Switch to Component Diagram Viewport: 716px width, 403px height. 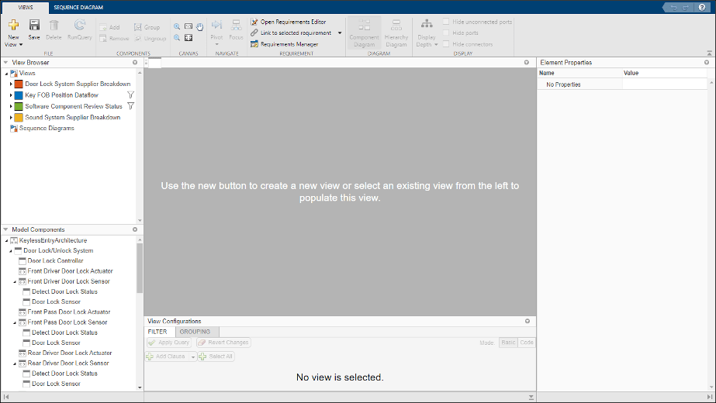[364, 33]
